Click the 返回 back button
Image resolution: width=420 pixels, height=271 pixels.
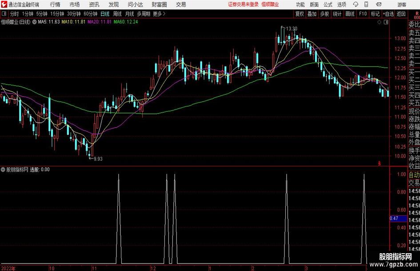pos(401,14)
